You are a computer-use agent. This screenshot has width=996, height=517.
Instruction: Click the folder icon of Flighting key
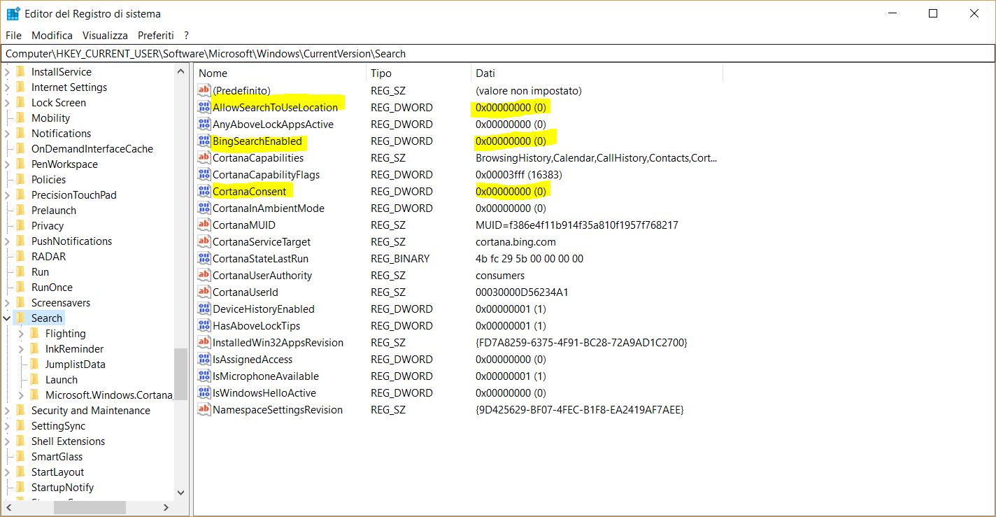(34, 333)
